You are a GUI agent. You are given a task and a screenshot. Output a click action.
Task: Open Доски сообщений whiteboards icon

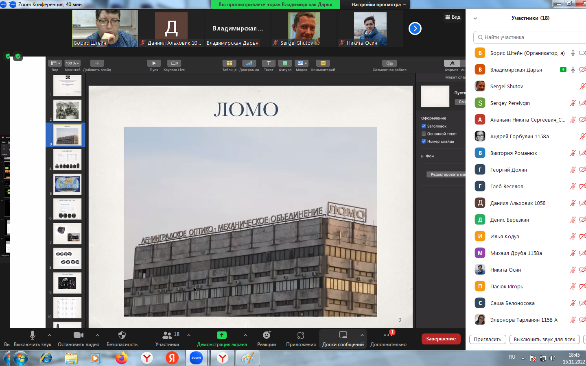(343, 335)
